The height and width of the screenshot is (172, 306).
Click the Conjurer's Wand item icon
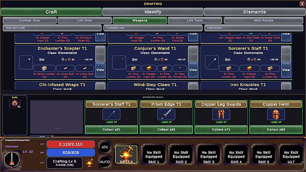tap(119, 63)
